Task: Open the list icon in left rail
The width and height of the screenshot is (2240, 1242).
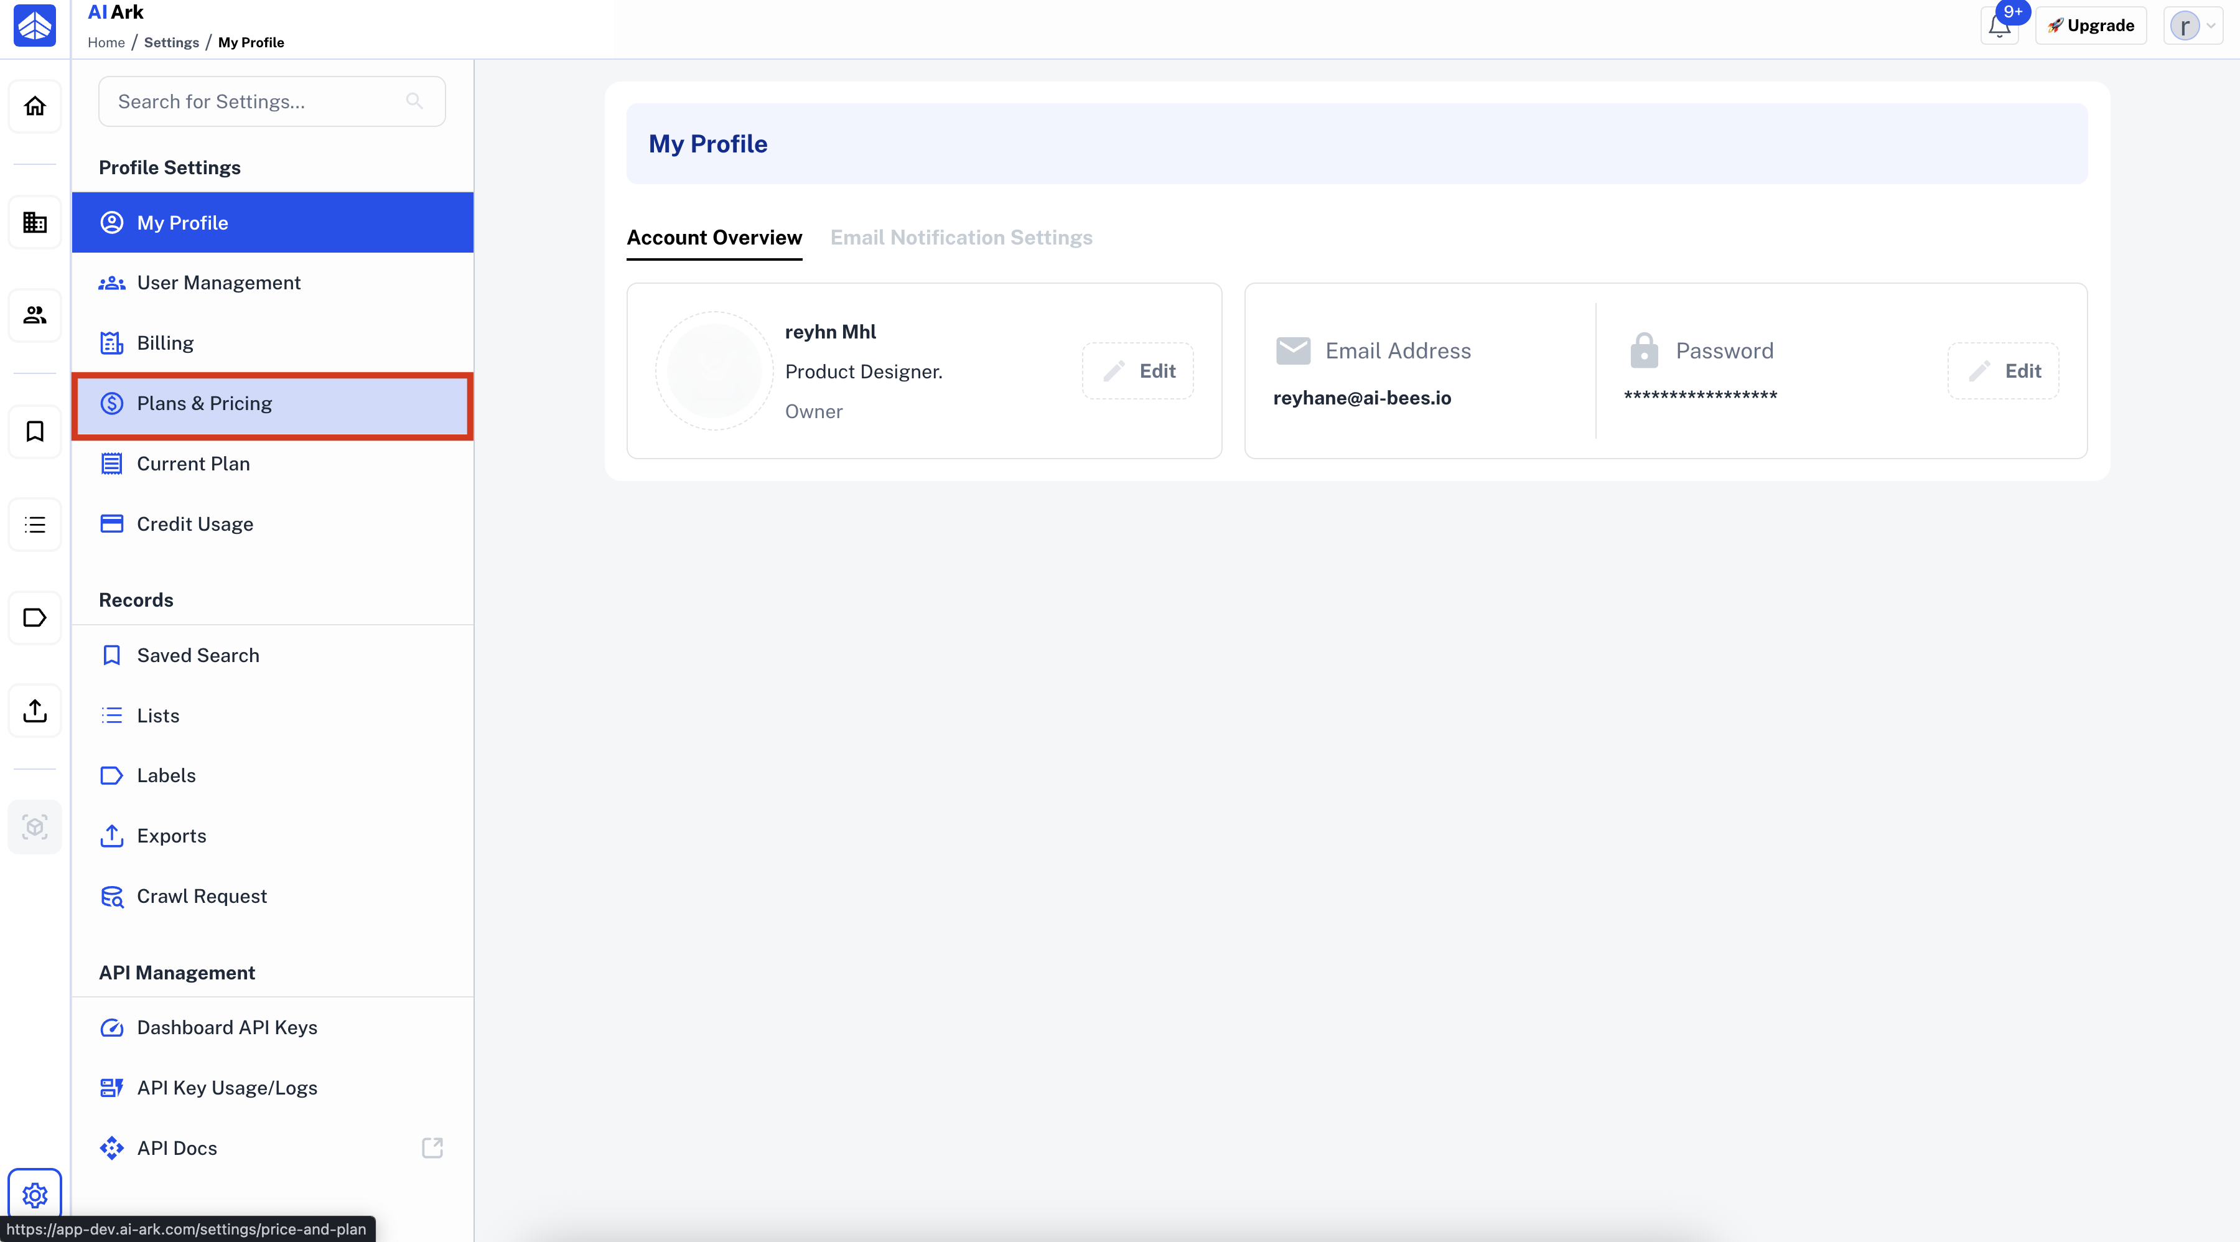Action: click(35, 525)
